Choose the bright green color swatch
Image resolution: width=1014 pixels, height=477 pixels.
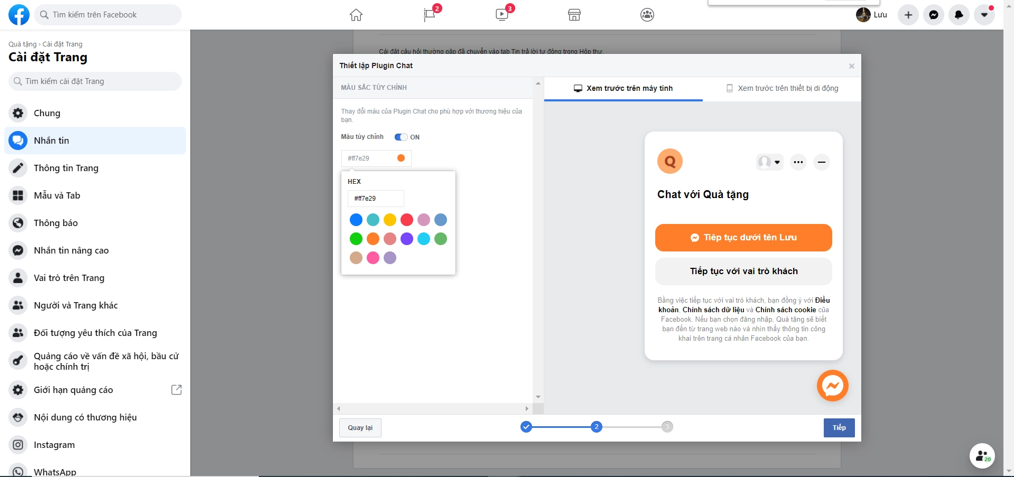(356, 239)
